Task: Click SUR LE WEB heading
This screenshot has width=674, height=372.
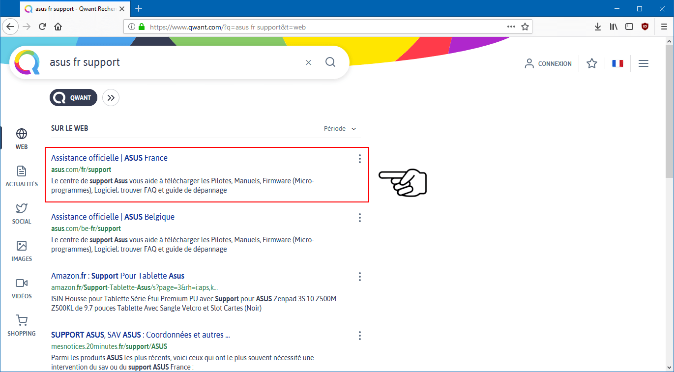Action: tap(70, 128)
